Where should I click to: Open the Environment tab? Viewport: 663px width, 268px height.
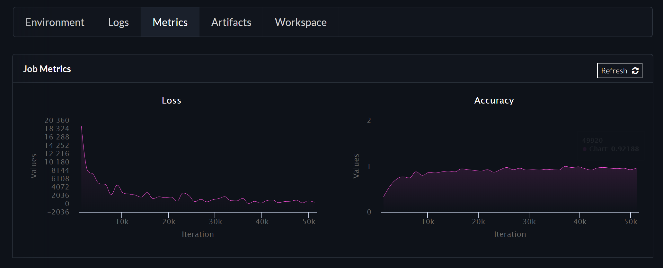pos(55,22)
